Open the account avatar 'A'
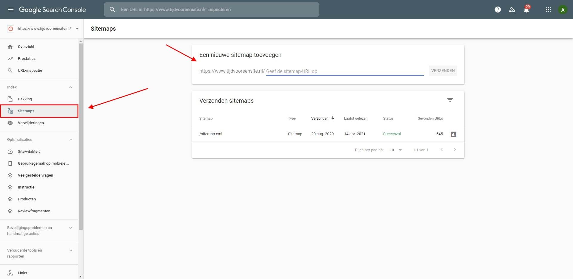The width and height of the screenshot is (573, 279). coord(563,10)
